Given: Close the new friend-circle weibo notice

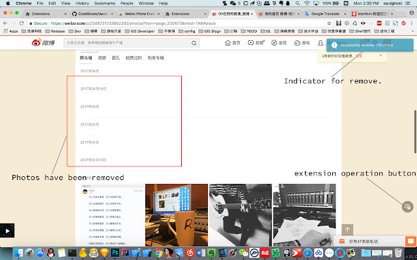Looking at the screenshot, I should pyautogui.click(x=381, y=55).
